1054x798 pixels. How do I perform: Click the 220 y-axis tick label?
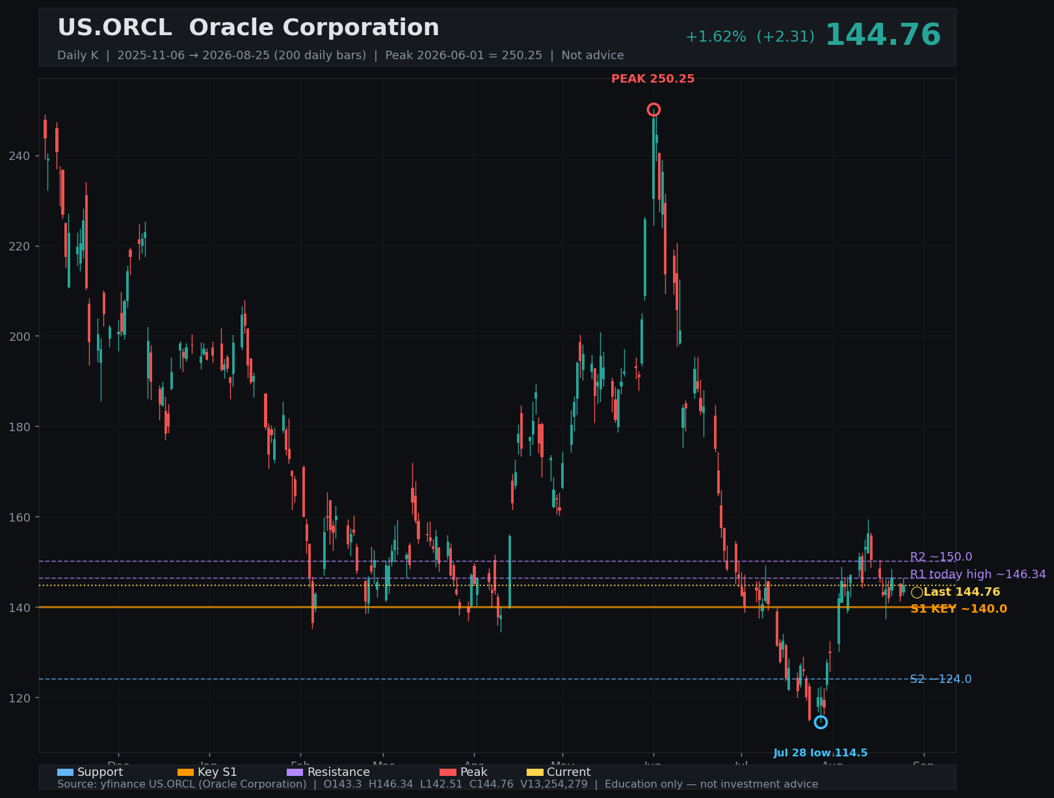click(x=20, y=246)
